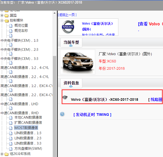Click document icon beside MOST数据通信

point(11,128)
